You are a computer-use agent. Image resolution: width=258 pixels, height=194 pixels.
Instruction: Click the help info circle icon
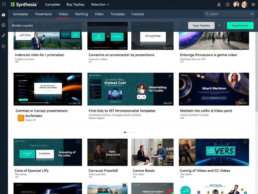tap(228, 5)
